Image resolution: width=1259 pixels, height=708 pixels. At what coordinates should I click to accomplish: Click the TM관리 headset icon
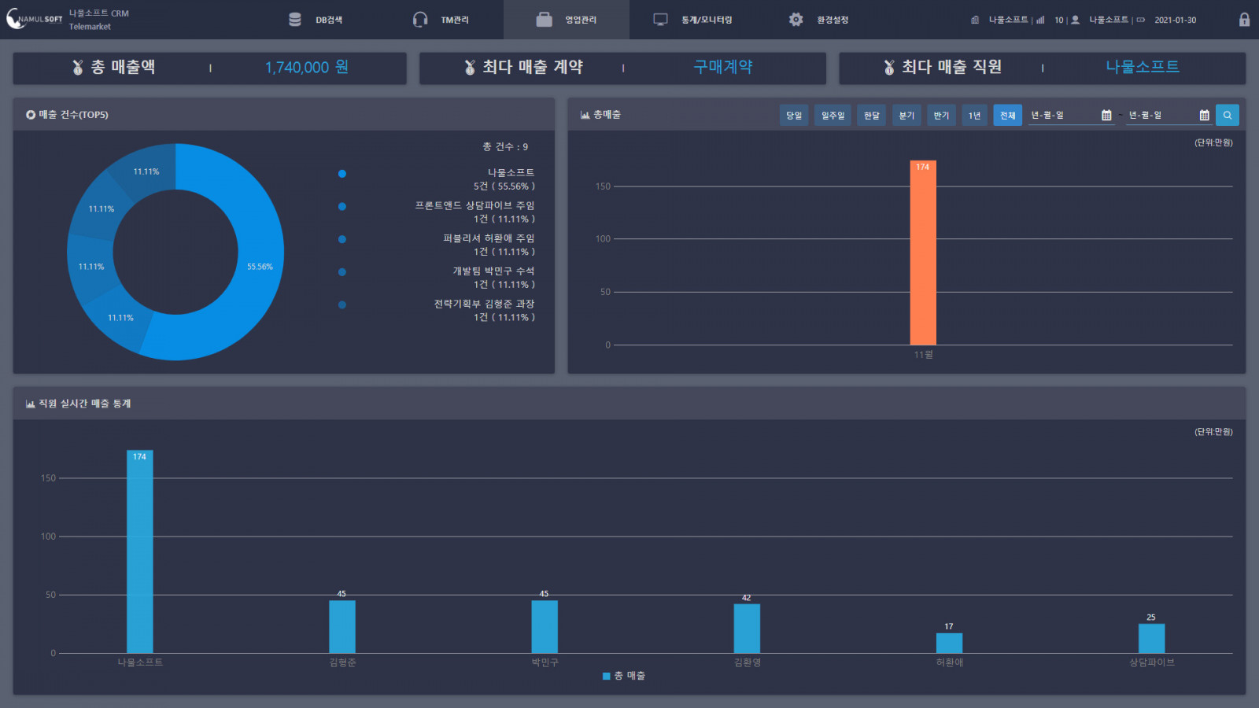pos(420,20)
